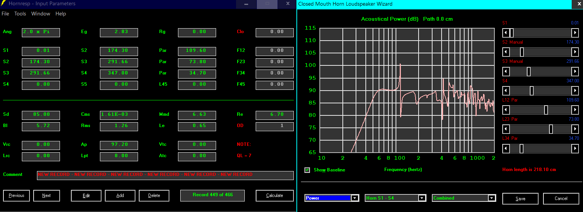Click the S4 slider thumb
The image size is (583, 212).
[x=532, y=91]
